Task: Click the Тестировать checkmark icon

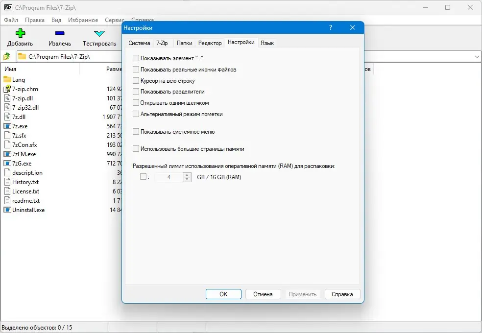Action: tap(99, 33)
